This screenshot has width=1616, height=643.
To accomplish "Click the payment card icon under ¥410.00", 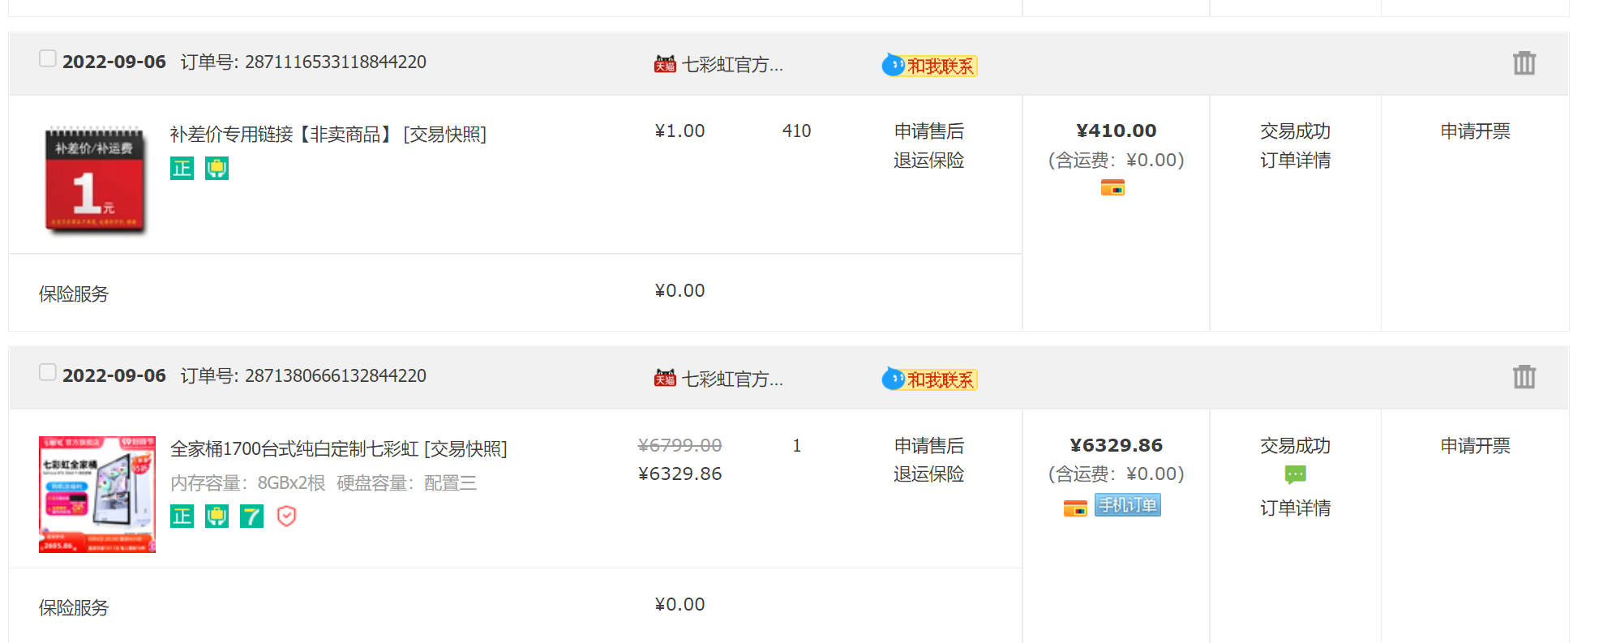I will 1112,188.
